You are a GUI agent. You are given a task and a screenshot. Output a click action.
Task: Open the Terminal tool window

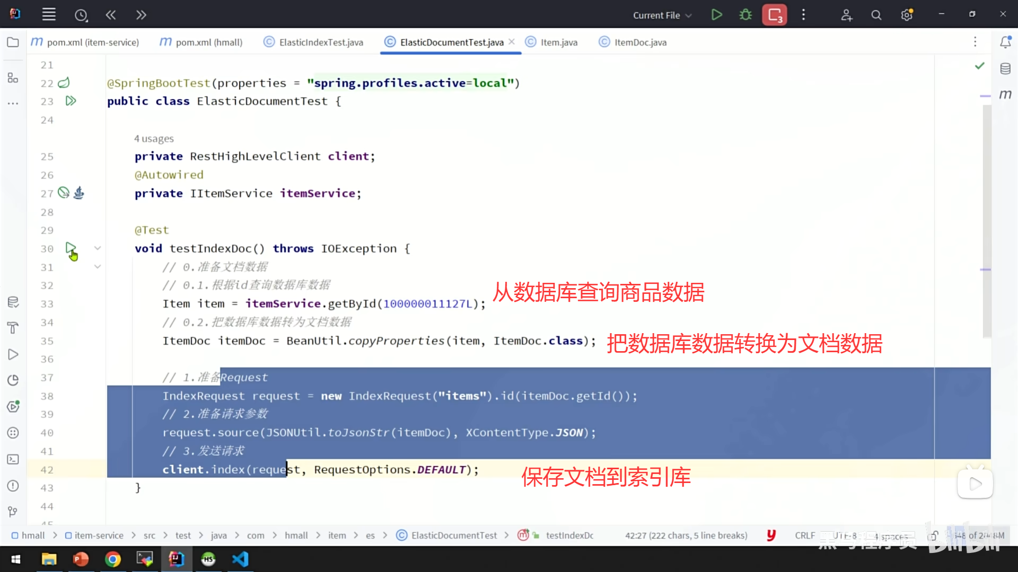click(13, 459)
